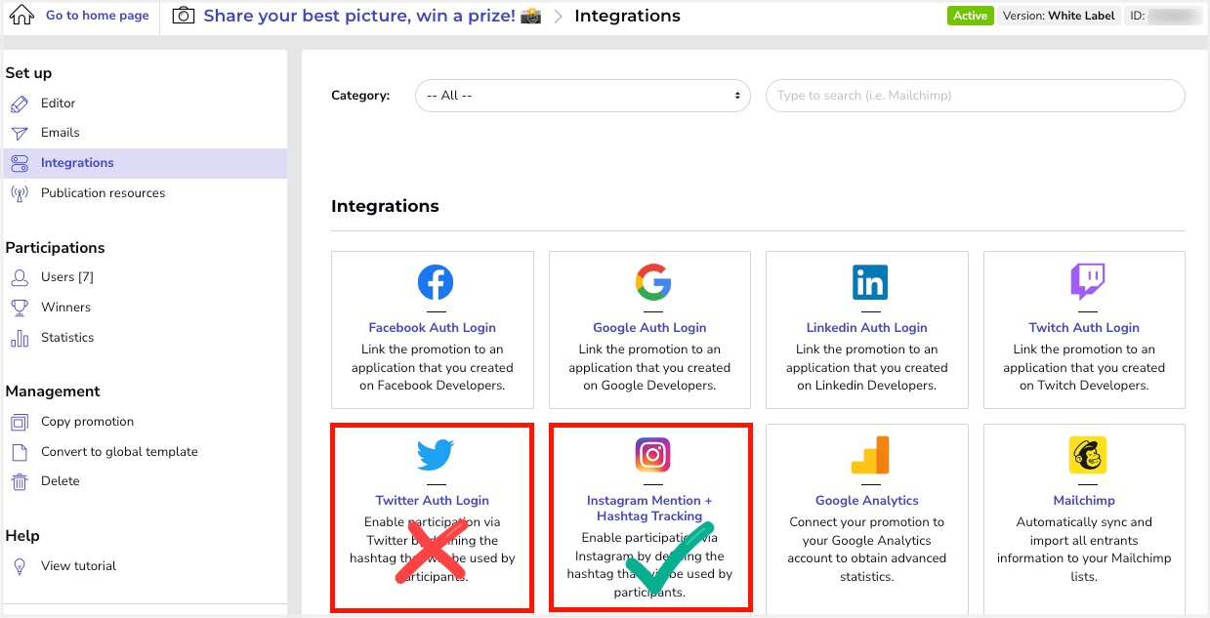Click the Twitter bird icon
The width and height of the screenshot is (1210, 618).
436,454
